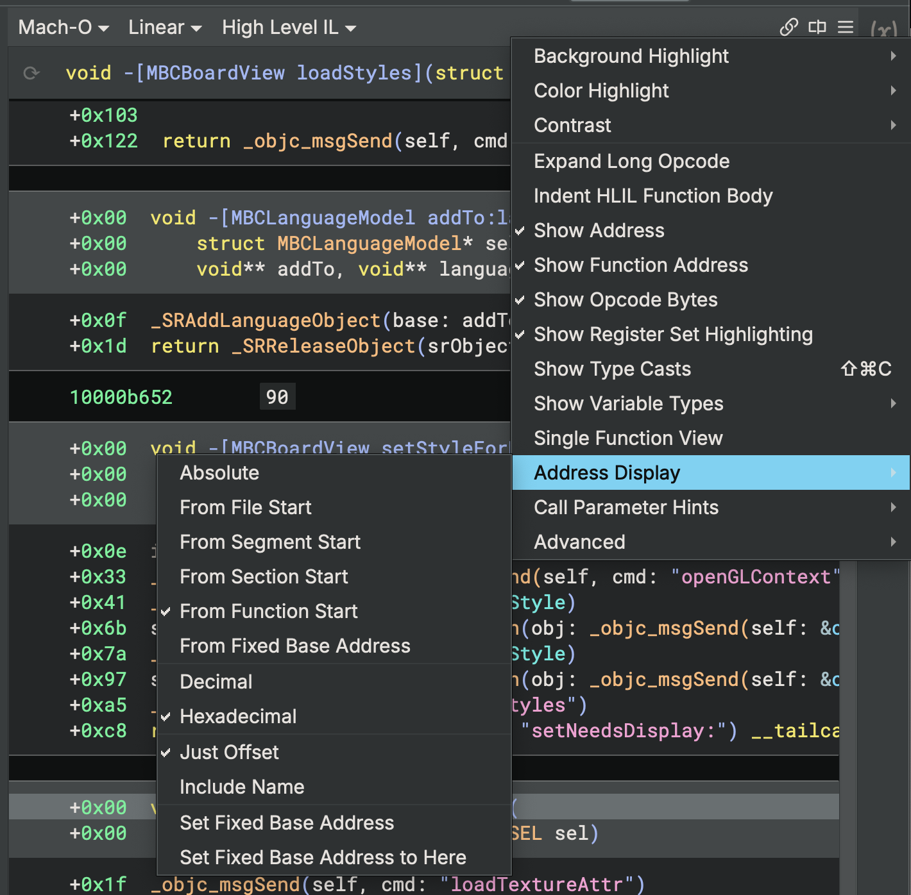911x895 pixels.
Task: Select Include Name option
Action: [x=334, y=787]
